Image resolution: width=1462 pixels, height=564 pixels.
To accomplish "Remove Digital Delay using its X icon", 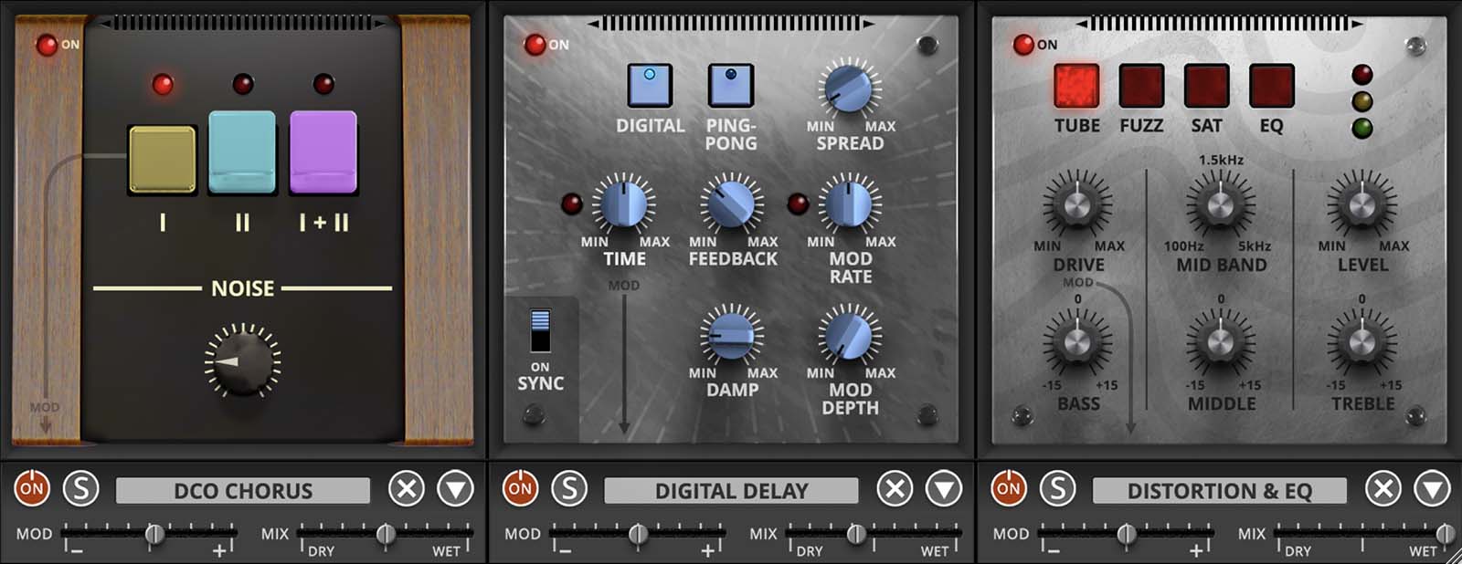I will click(895, 489).
